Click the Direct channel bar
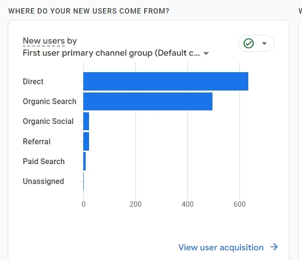 click(x=166, y=81)
